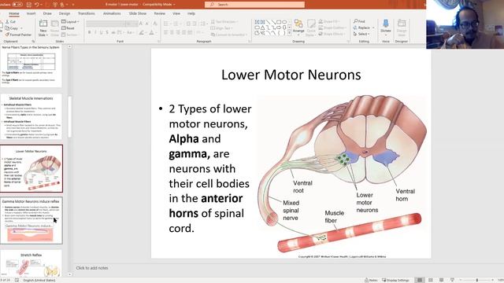Click the Find button
The width and height of the screenshot is (504, 283).
click(x=359, y=21)
